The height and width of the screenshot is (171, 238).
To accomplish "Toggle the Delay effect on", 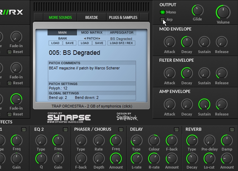I will [176, 129].
